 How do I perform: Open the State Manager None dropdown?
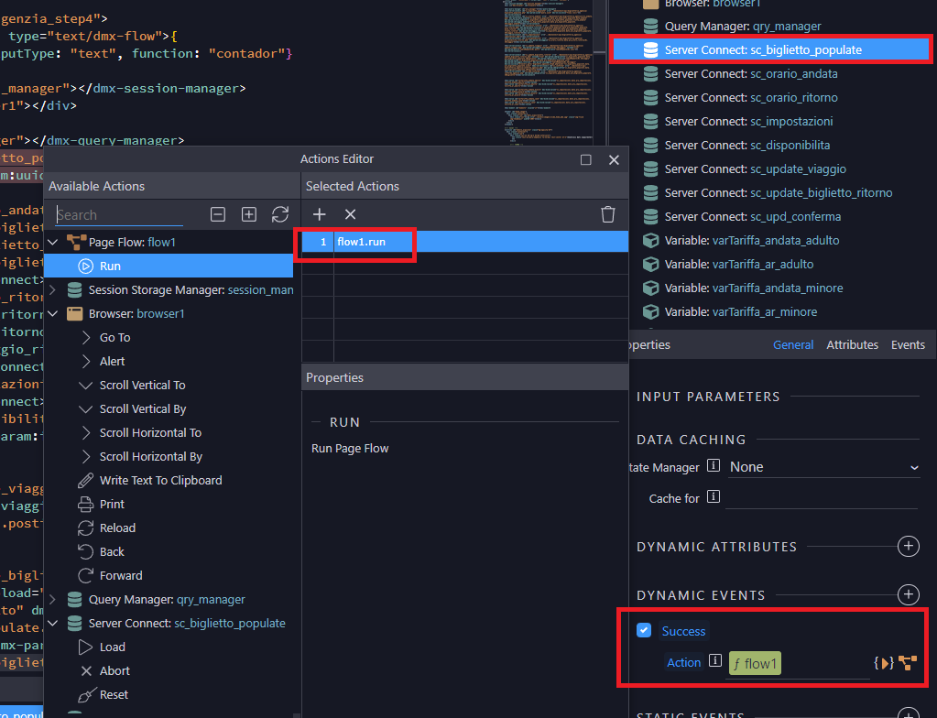click(x=823, y=467)
